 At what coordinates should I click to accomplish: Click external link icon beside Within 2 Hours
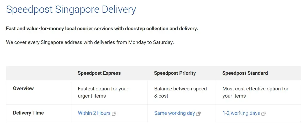[114, 113]
